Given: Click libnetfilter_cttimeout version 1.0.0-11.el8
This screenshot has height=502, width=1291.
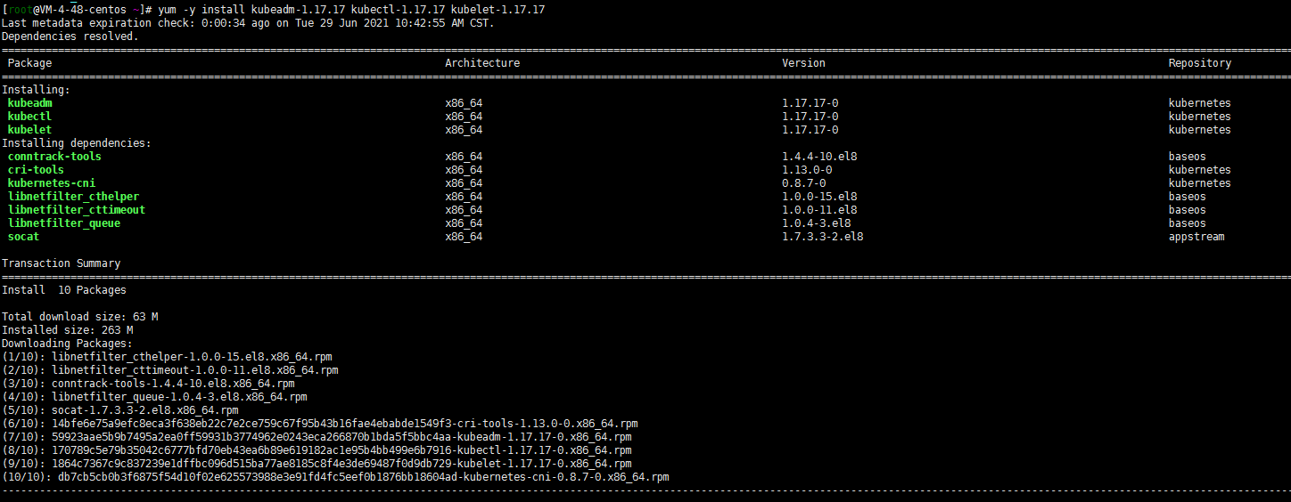Looking at the screenshot, I should 819,210.
